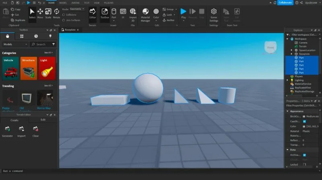This screenshot has width=322, height=180.
Task: Collapse the Appearance properties section
Action: pyautogui.click(x=287, y=111)
